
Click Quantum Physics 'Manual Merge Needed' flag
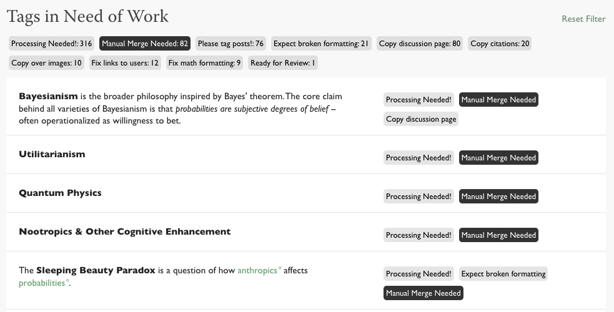pos(498,197)
